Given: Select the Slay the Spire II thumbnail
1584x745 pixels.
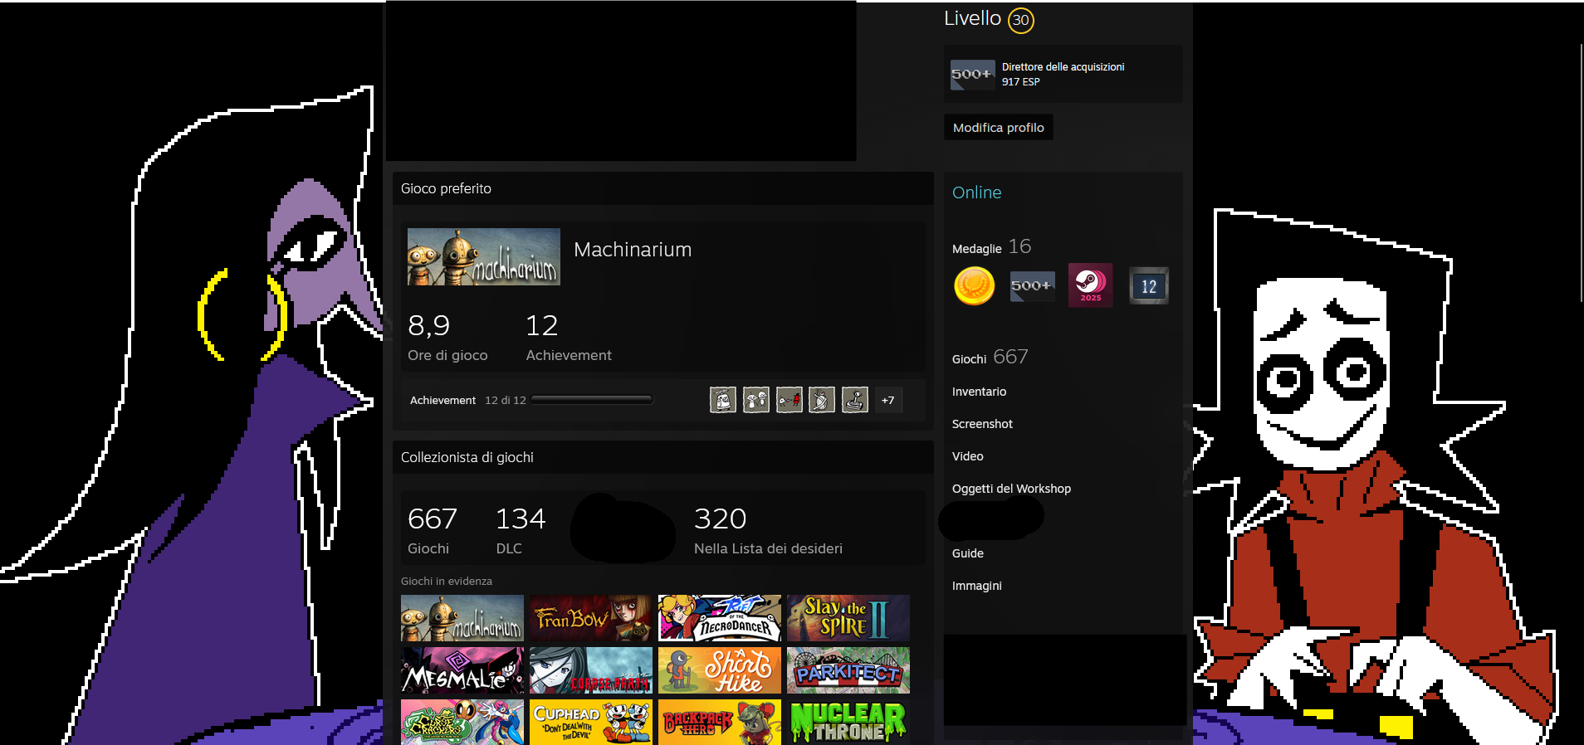Looking at the screenshot, I should (848, 618).
